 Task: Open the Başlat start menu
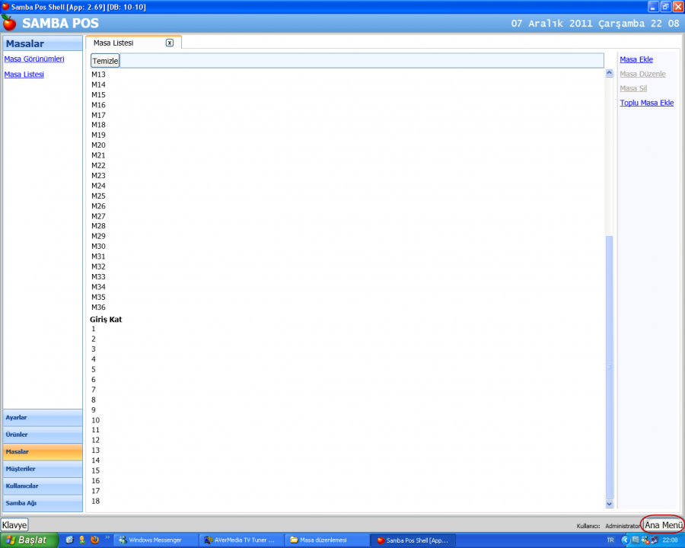[x=29, y=540]
